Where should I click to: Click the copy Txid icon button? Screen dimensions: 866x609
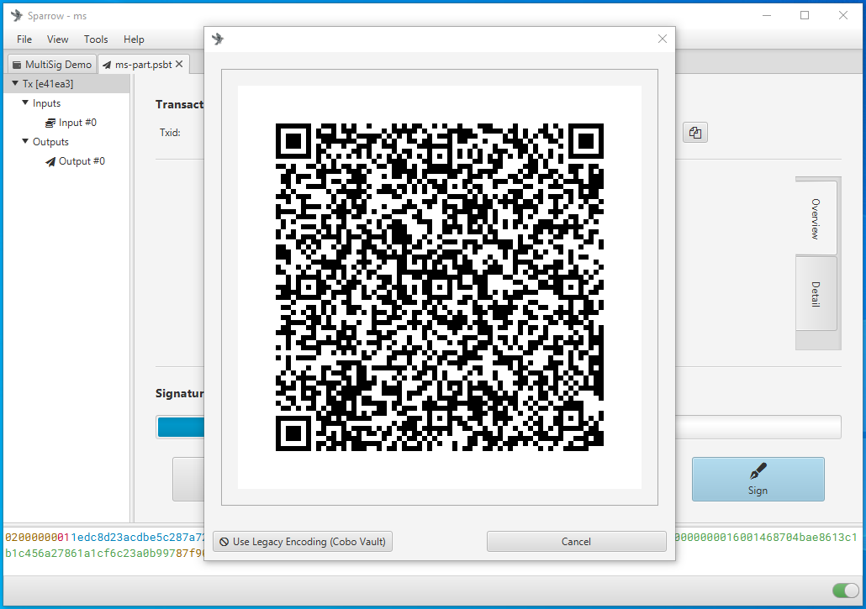(x=694, y=133)
